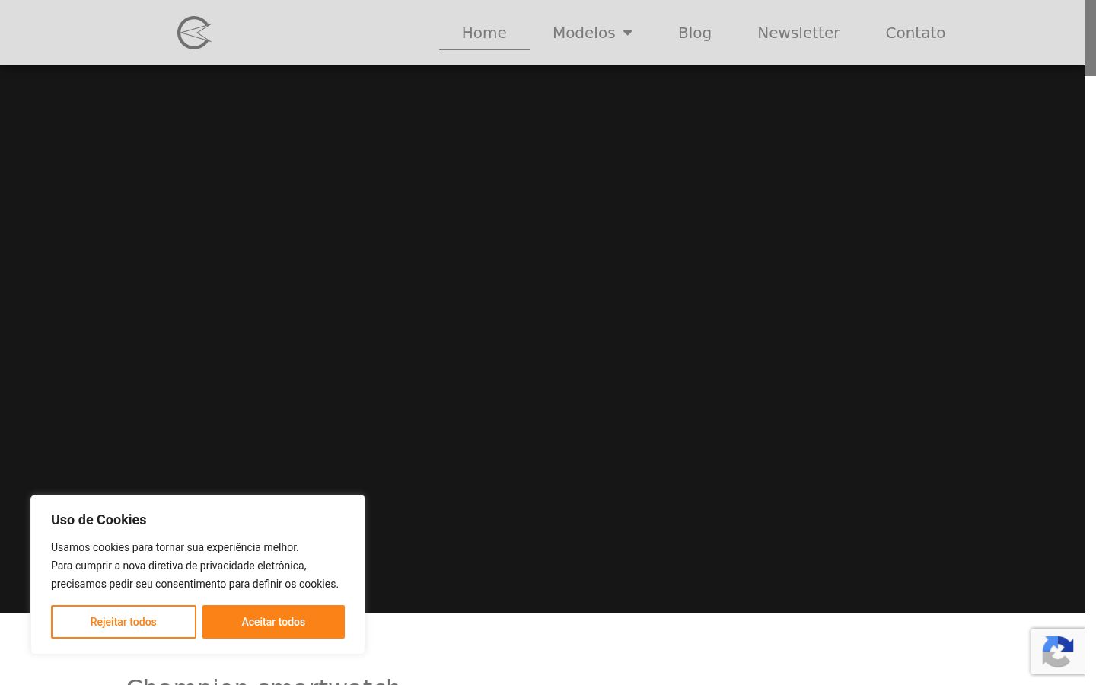Open the Home menu item
The width and height of the screenshot is (1096, 685).
click(x=484, y=33)
